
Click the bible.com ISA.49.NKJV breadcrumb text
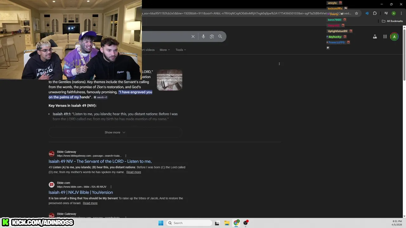click(82, 187)
